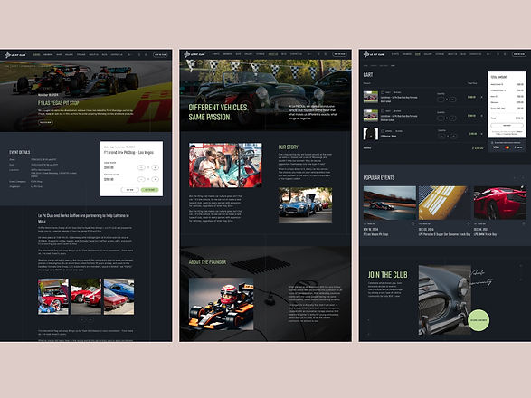This screenshot has width=531, height=398.
Task: Click Join the Club button in About page header
Action: [339, 54]
